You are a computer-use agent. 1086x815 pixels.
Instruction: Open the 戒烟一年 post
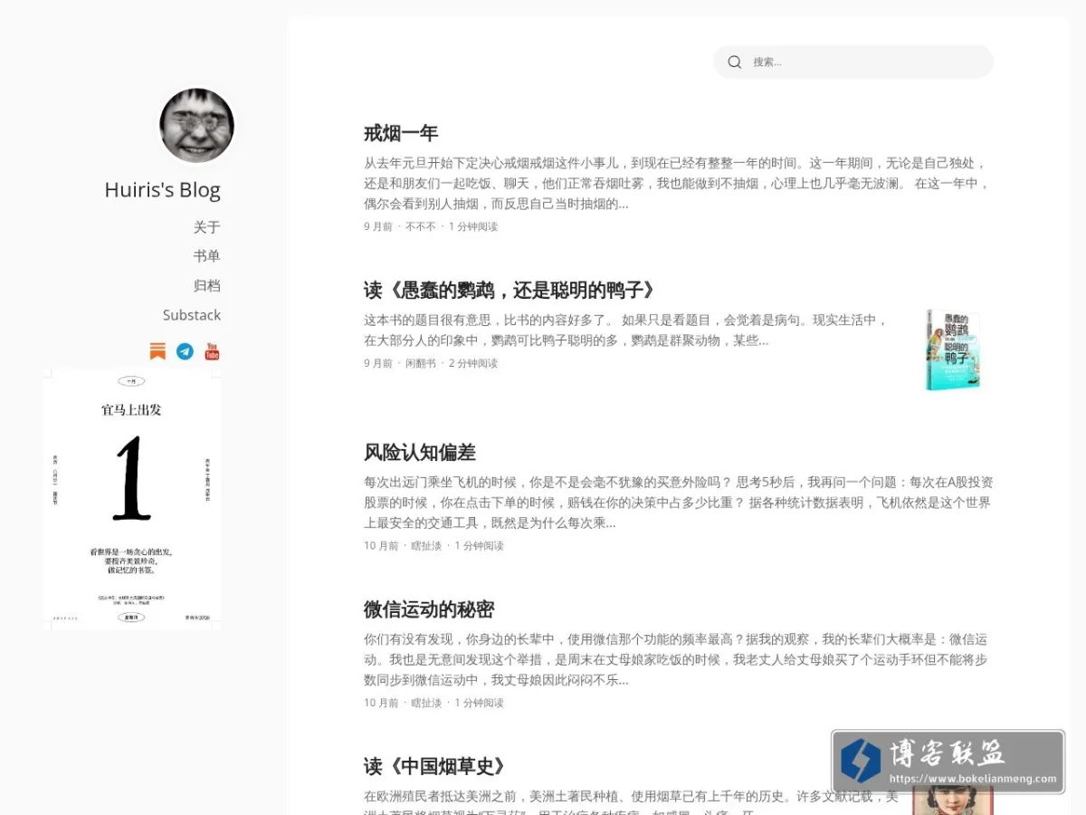click(x=401, y=133)
